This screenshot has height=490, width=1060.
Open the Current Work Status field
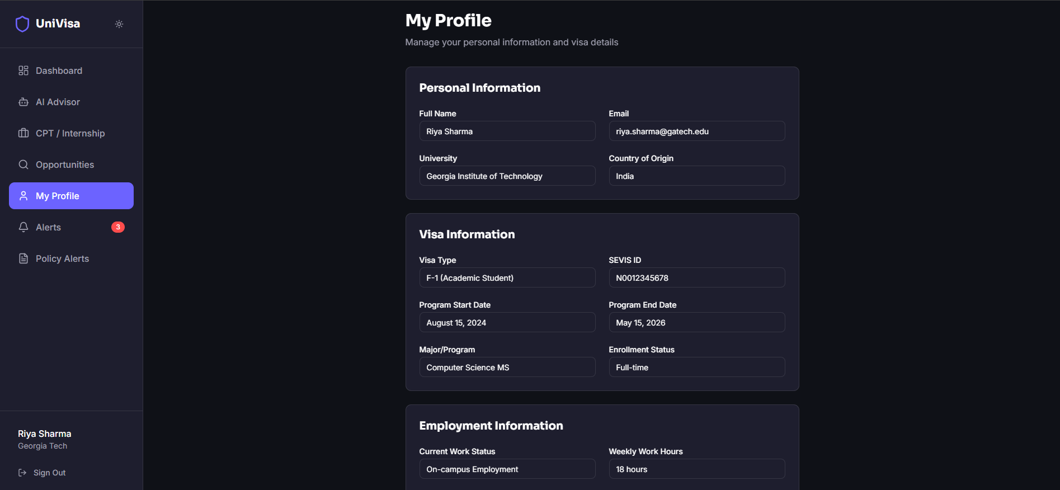tap(507, 469)
